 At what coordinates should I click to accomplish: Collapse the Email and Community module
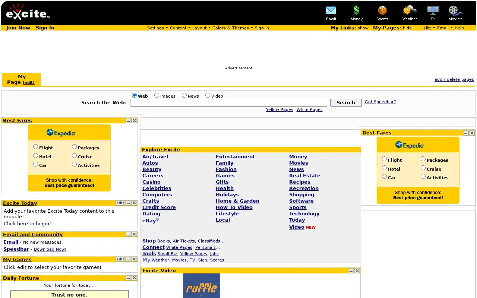tap(128, 234)
